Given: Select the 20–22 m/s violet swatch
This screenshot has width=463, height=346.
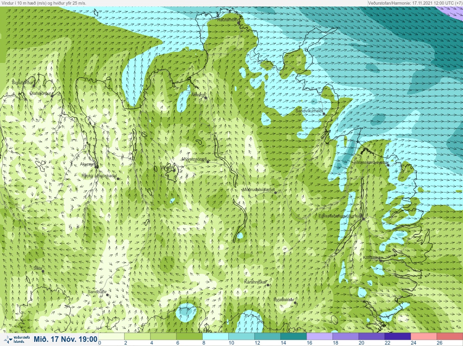Looking at the screenshot, I should 371,336.
